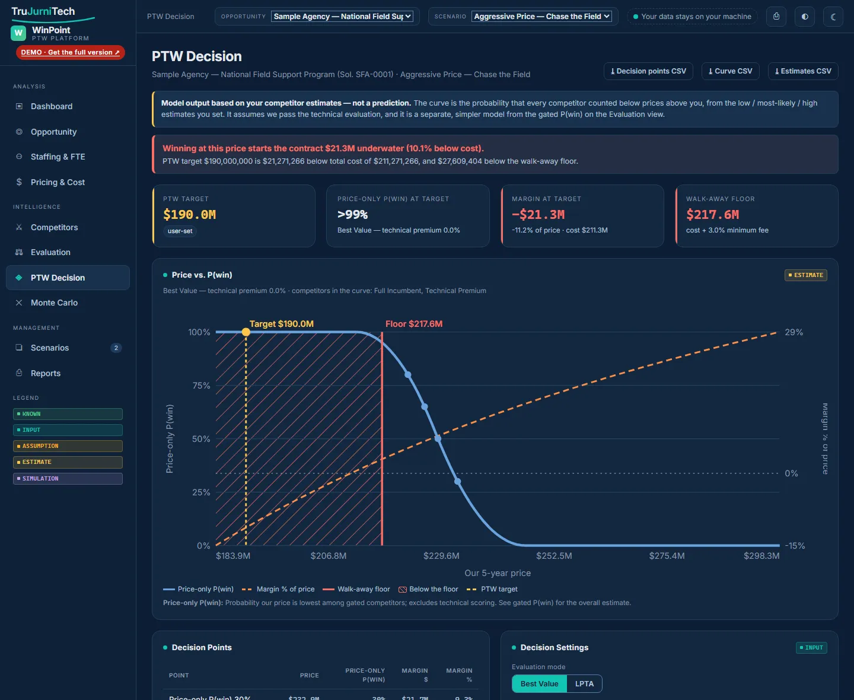Click the Pricing & Cost dollar icon

pos(19,182)
